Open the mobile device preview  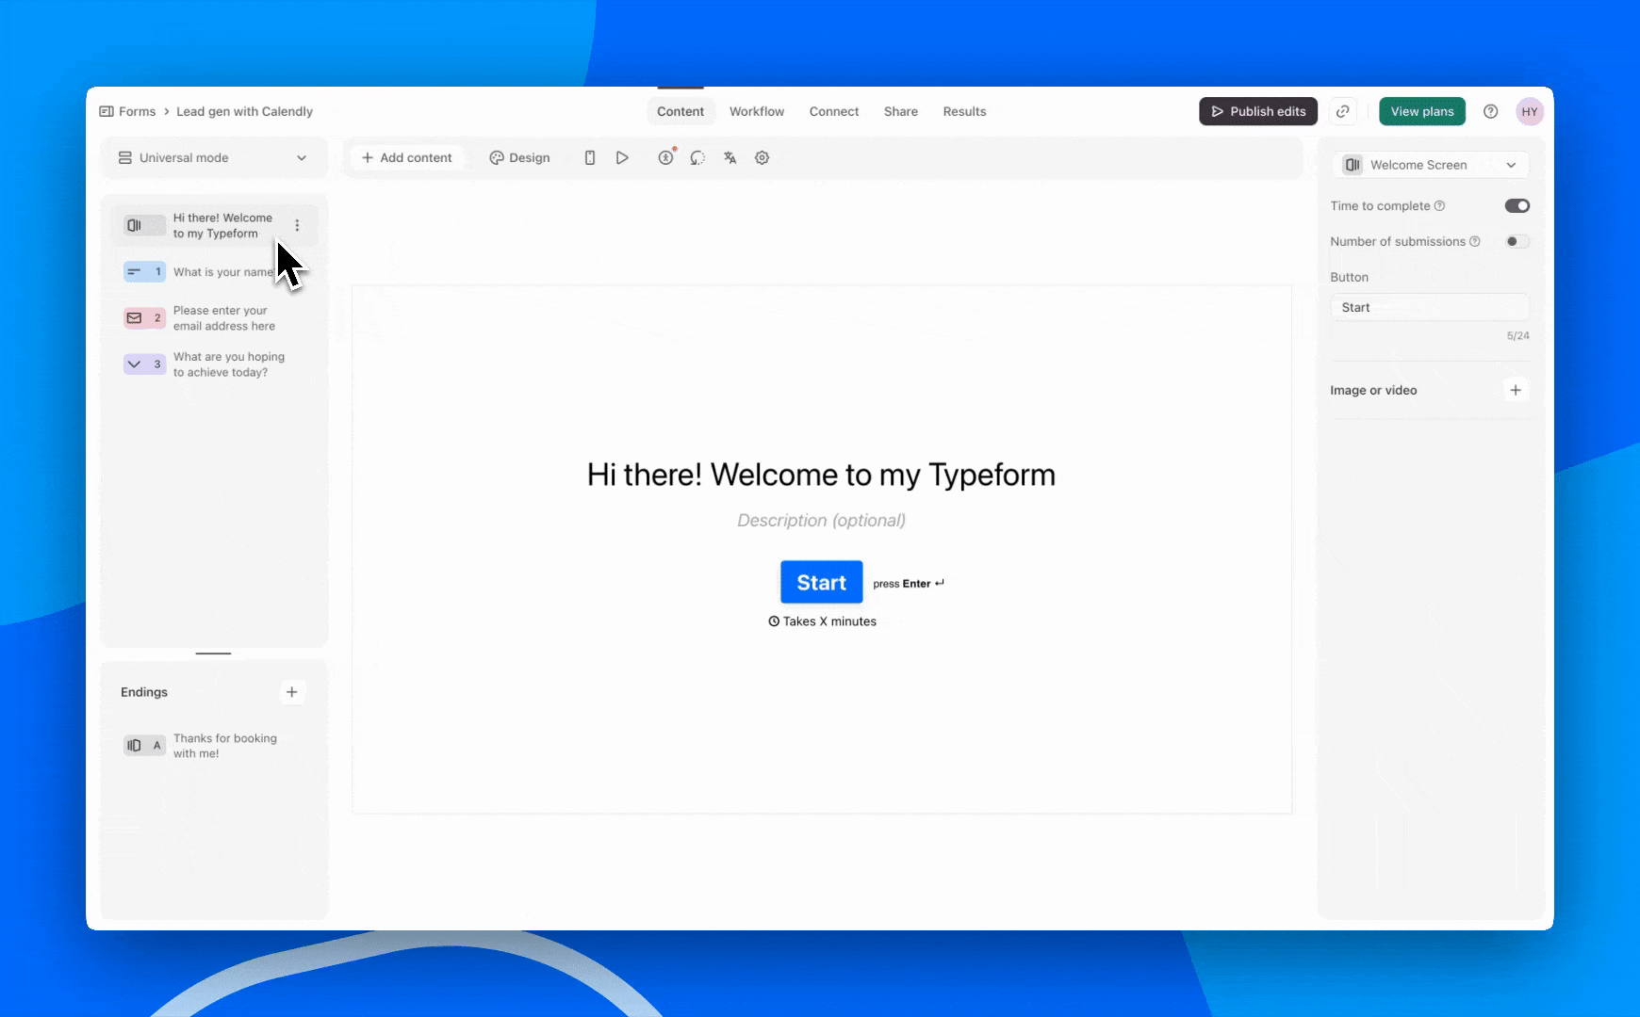tap(590, 157)
